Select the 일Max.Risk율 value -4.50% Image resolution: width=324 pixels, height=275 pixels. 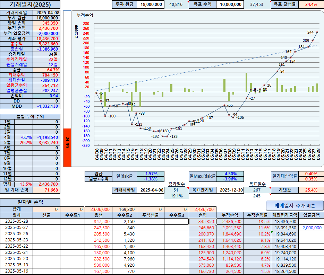pos(230,174)
